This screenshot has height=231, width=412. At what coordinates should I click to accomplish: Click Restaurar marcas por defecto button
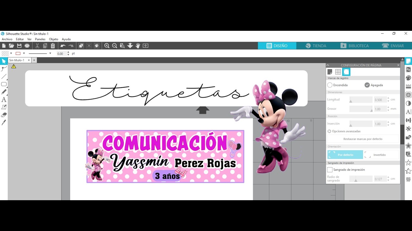[x=363, y=139]
